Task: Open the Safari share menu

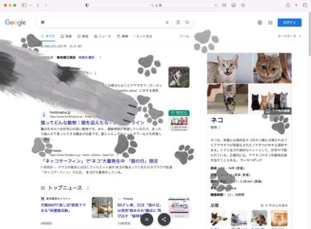Action: [x=288, y=5]
